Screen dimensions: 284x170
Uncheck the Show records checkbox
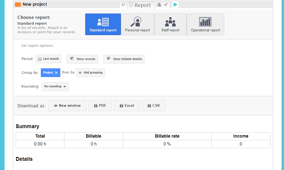[x=72, y=58]
